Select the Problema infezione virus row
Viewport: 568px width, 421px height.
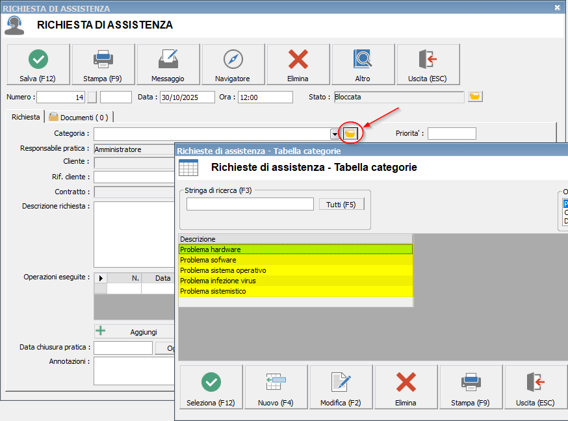pos(295,281)
